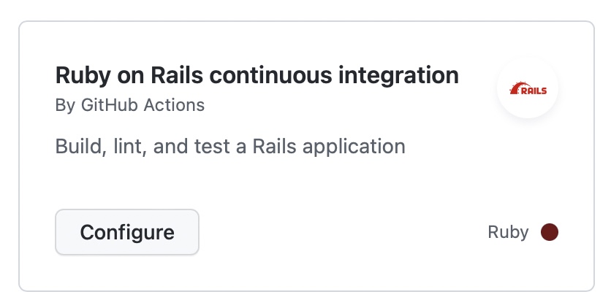Open the Ruby on Rails continuous integration title
The image size is (611, 308).
(257, 75)
